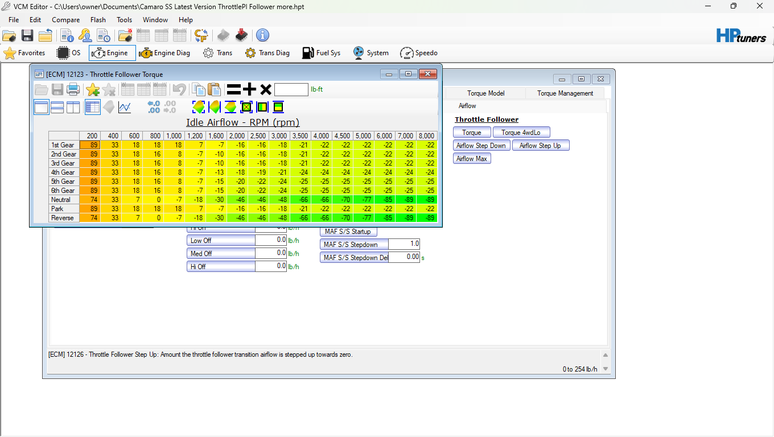774x437 pixels.
Task: Open the Fuel Sys section
Action: coord(321,53)
